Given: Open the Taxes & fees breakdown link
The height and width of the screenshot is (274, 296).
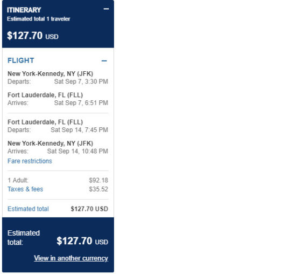Looking at the screenshot, I should pyautogui.click(x=25, y=189).
